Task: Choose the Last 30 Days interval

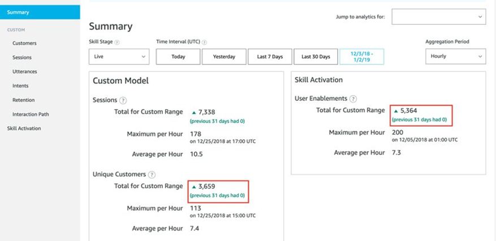Action: click(315, 57)
